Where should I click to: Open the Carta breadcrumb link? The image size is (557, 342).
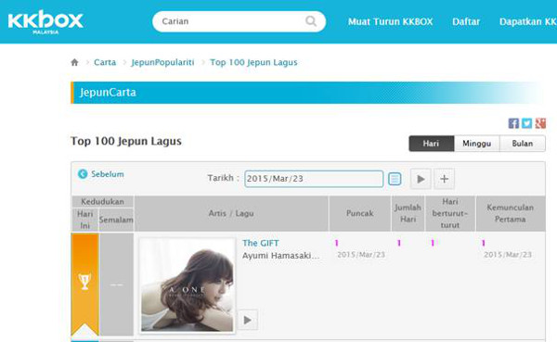click(105, 62)
